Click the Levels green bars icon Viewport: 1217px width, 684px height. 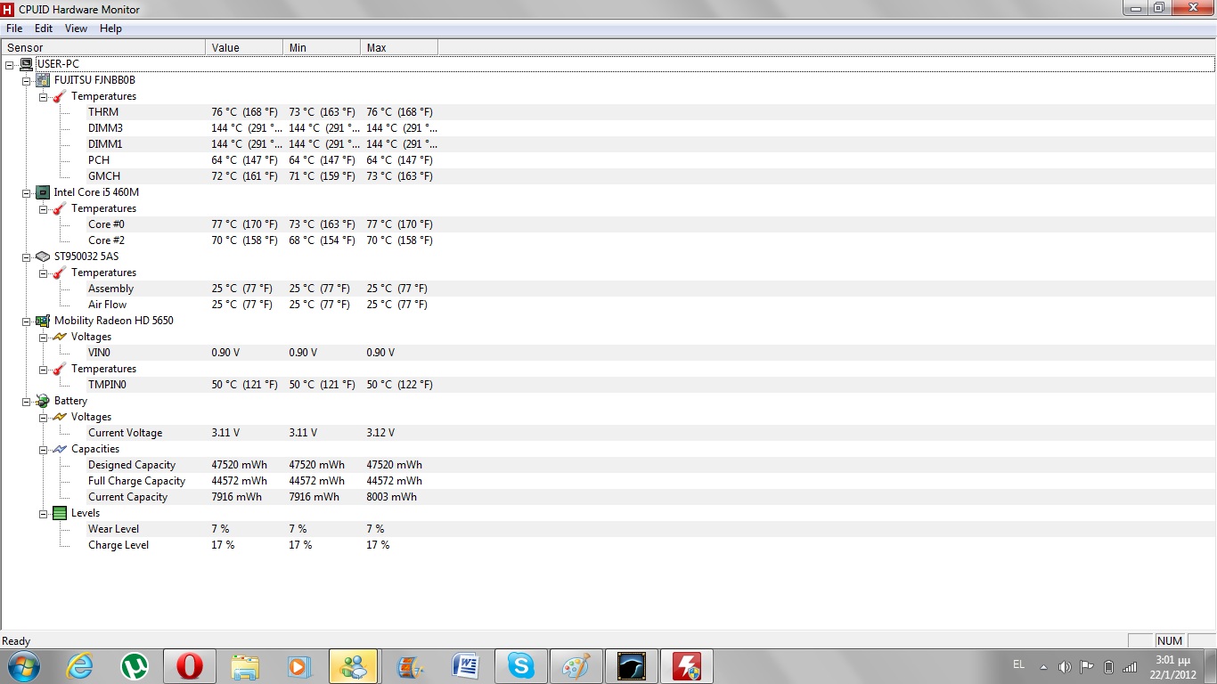coord(60,513)
